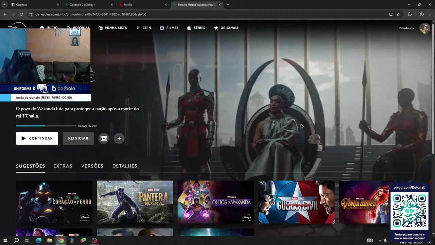Click the pink chat app taskbar icon
Viewport: 435px width, 245px height.
[83, 241]
